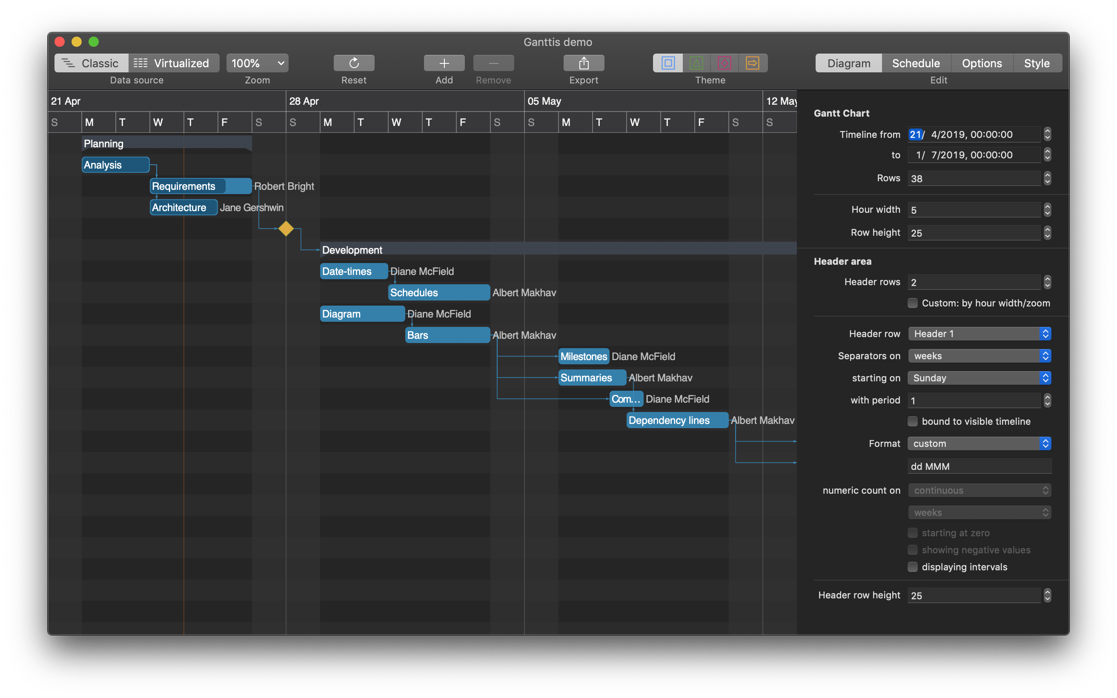Open the starting on Sunday dropdown
Image resolution: width=1117 pixels, height=698 pixels.
coord(980,378)
